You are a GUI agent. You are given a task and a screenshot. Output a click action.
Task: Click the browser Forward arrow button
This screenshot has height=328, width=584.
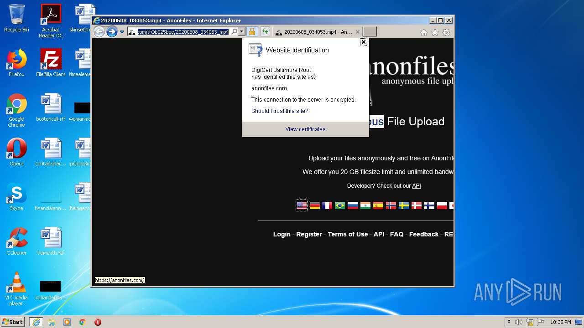click(112, 31)
